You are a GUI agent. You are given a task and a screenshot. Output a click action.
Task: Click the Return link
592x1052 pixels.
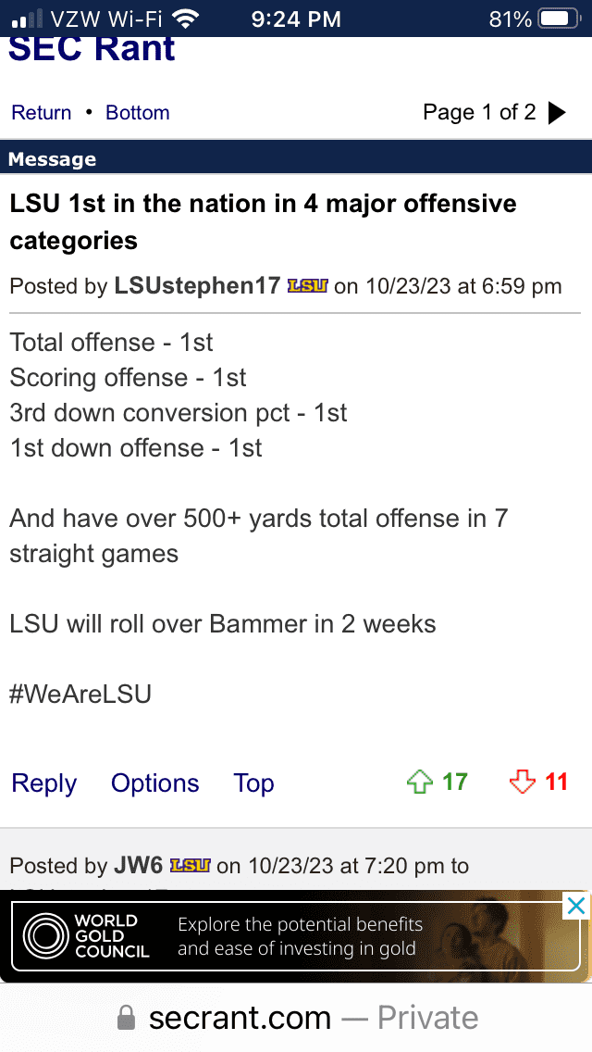(x=41, y=112)
